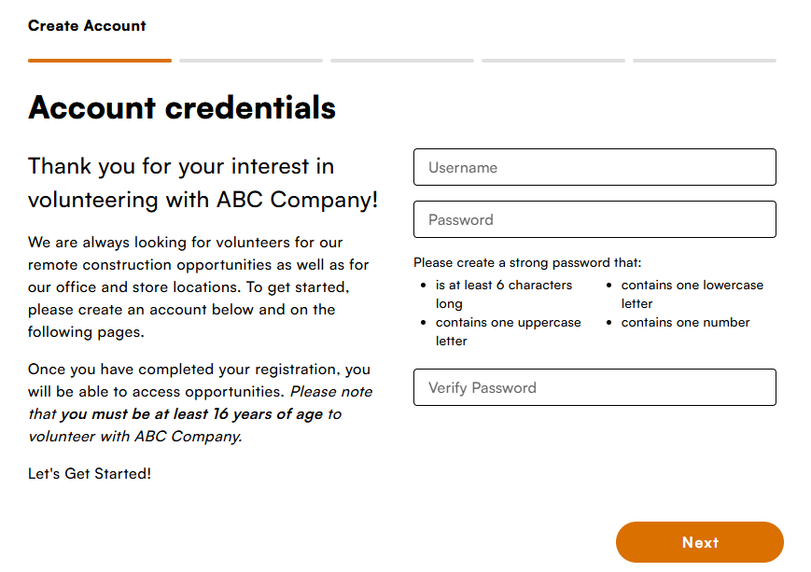Click the '16 years of age' bold note
The height and width of the screenshot is (572, 811).
point(192,413)
